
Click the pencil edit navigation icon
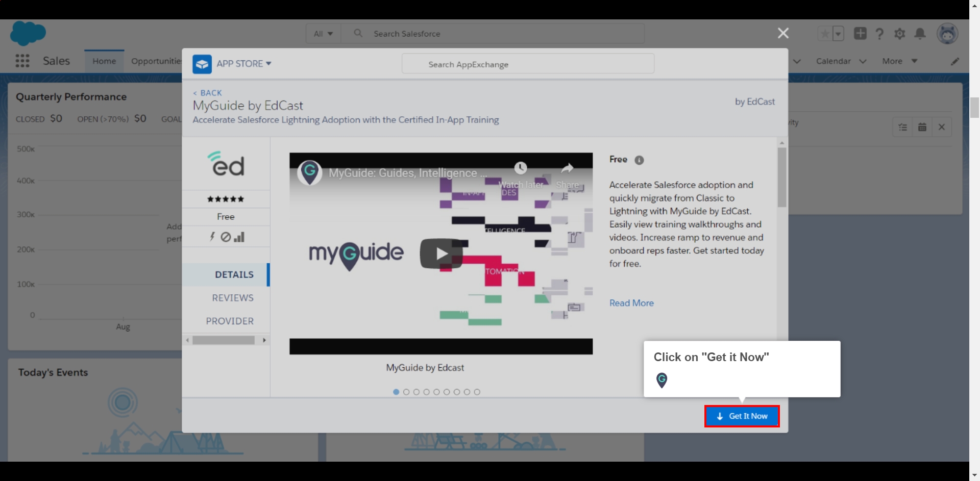955,61
